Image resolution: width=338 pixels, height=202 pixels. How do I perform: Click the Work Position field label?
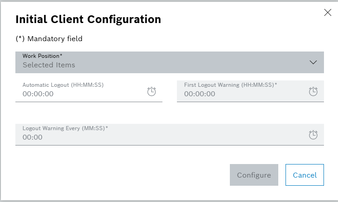point(43,56)
